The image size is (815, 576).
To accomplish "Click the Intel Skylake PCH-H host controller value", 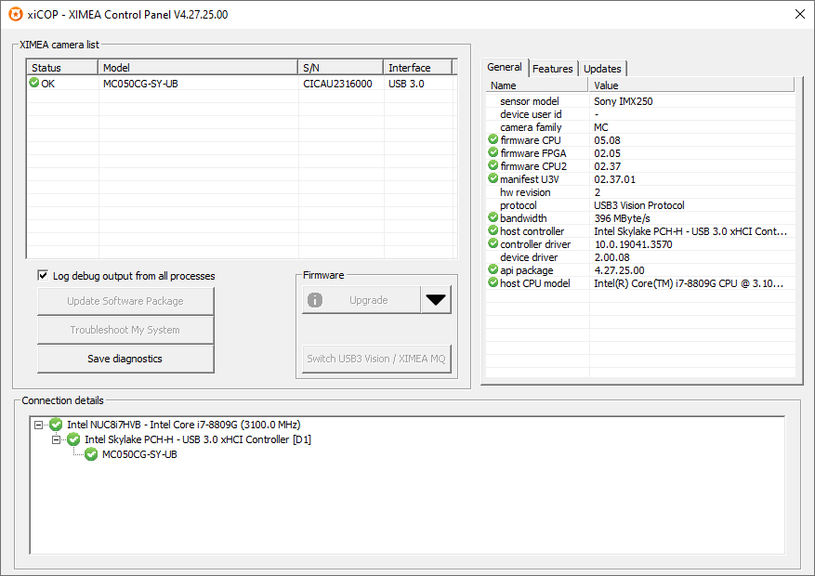I will pyautogui.click(x=690, y=231).
